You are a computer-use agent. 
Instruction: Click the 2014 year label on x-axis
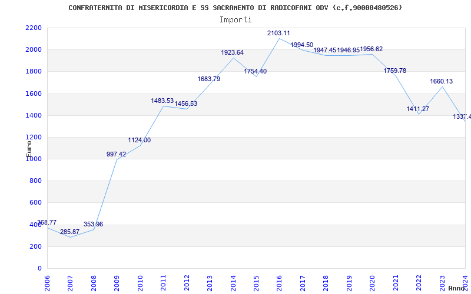[232, 283]
